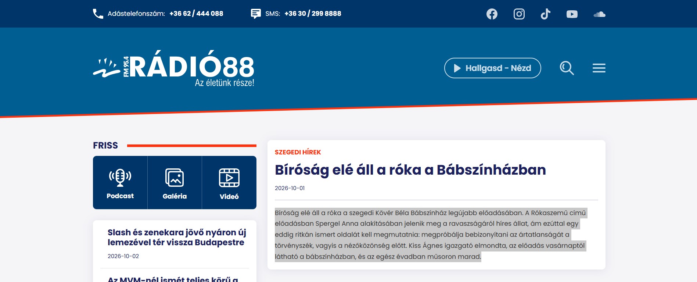Open the hamburger menu
Screen dimensions: 697x282
pos(599,68)
